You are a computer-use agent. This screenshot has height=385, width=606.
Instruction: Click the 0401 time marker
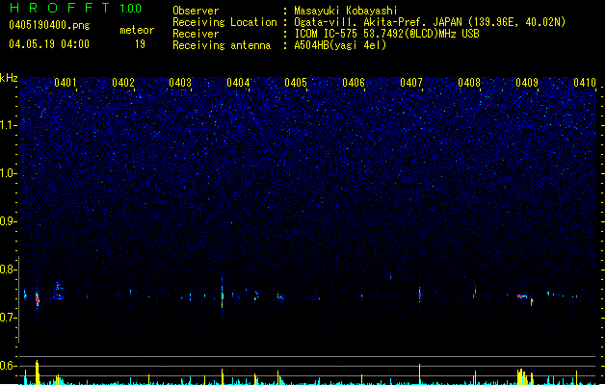pyautogui.click(x=66, y=83)
